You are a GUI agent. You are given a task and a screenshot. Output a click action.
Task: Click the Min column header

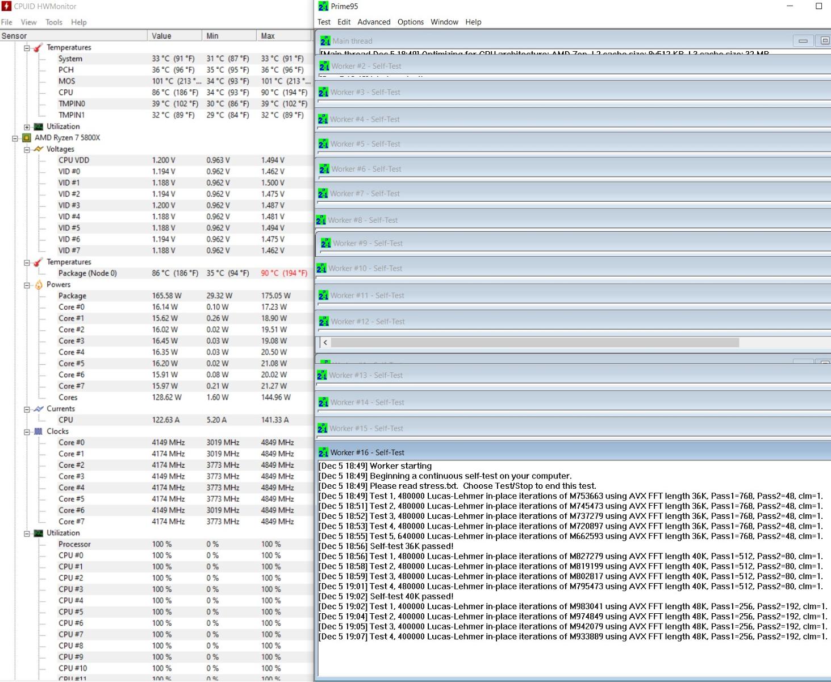click(x=229, y=36)
